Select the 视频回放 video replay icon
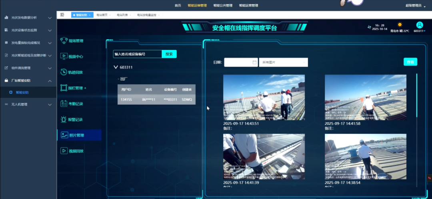432x199 pixels. 64,151
